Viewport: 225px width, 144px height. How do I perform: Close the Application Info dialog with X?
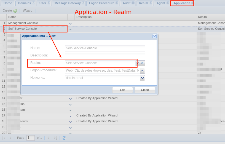(x=154, y=36)
